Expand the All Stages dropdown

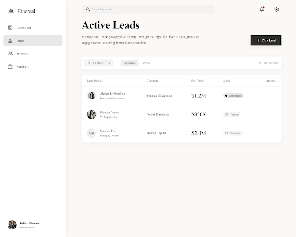pyautogui.click(x=98, y=63)
